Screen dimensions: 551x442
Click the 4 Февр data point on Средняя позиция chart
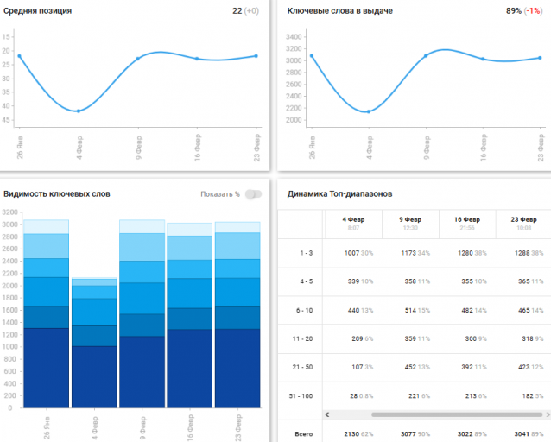tap(79, 111)
